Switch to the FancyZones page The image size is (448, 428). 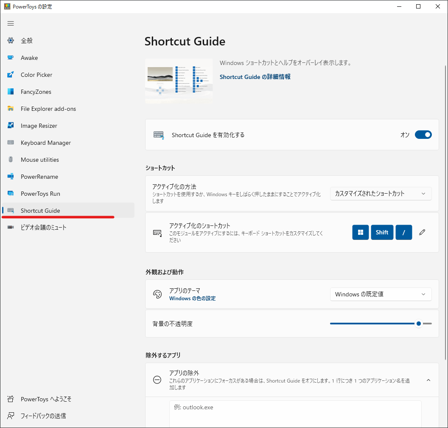tap(68, 91)
